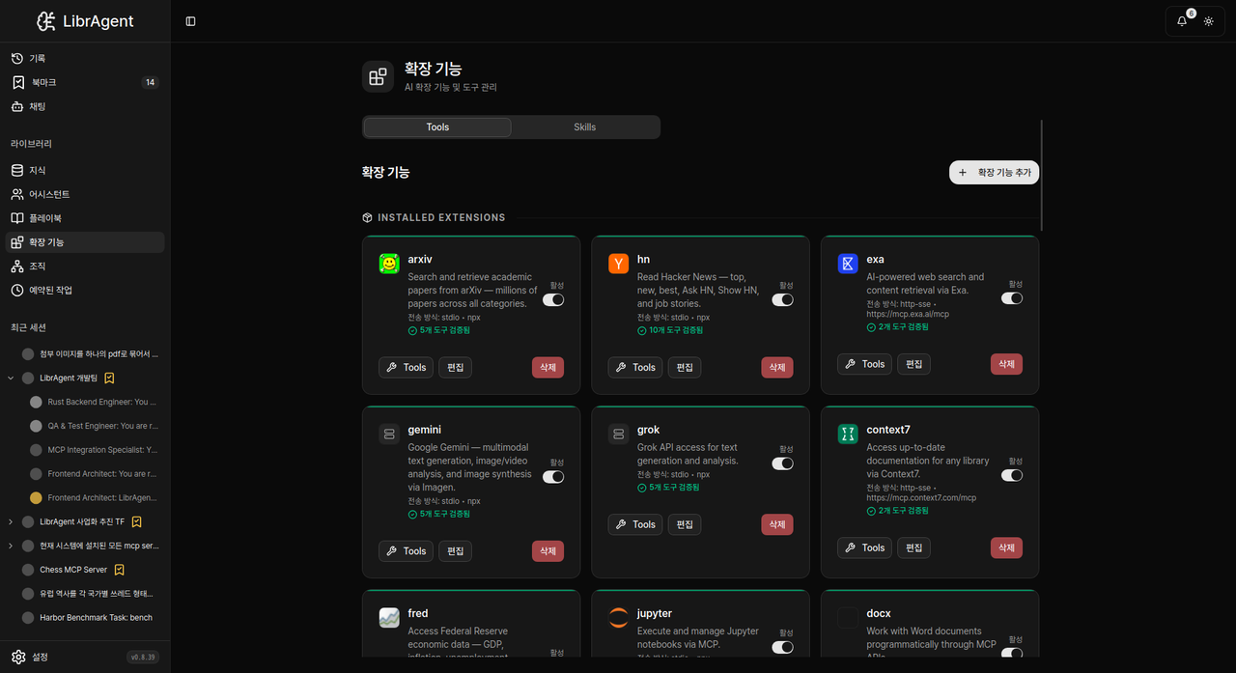Disable the grok extension toggle
Image resolution: width=1236 pixels, height=673 pixels.
click(783, 463)
